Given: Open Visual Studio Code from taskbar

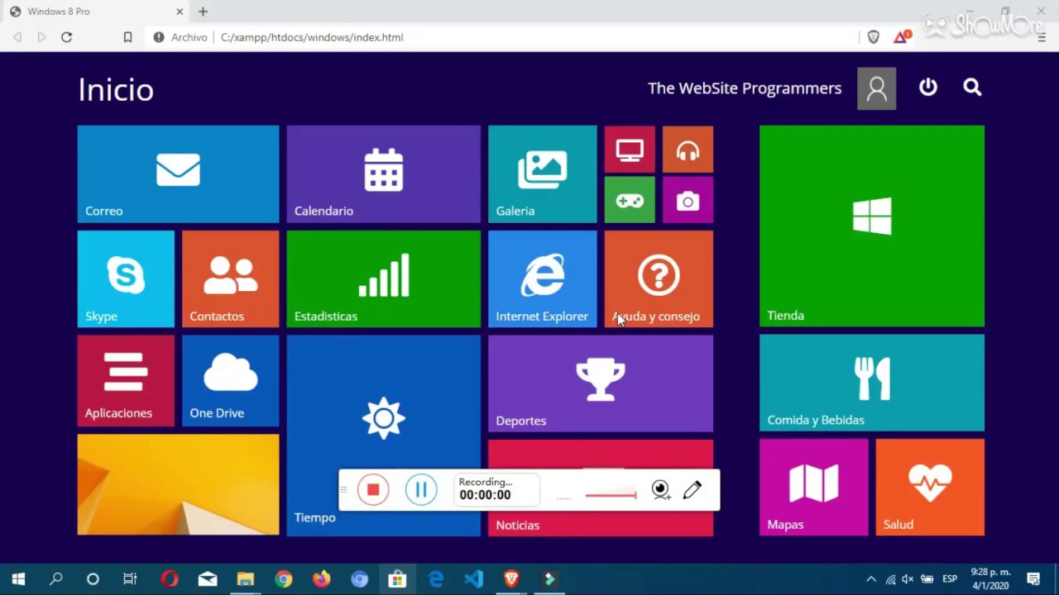Looking at the screenshot, I should 473,579.
